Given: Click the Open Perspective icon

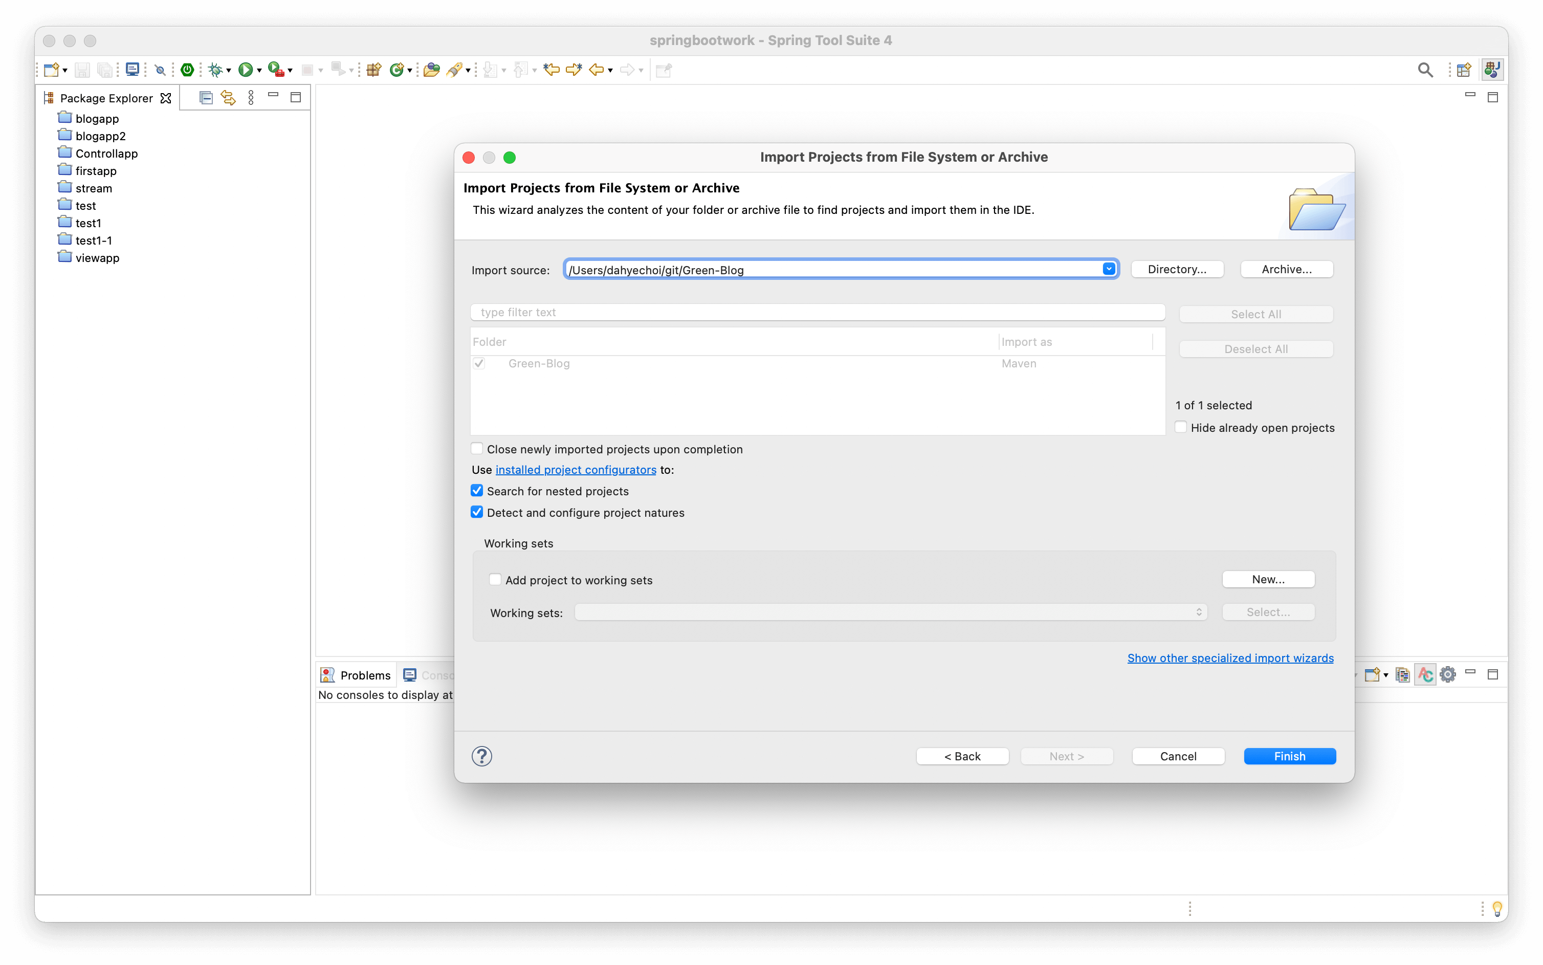Looking at the screenshot, I should coord(1464,70).
